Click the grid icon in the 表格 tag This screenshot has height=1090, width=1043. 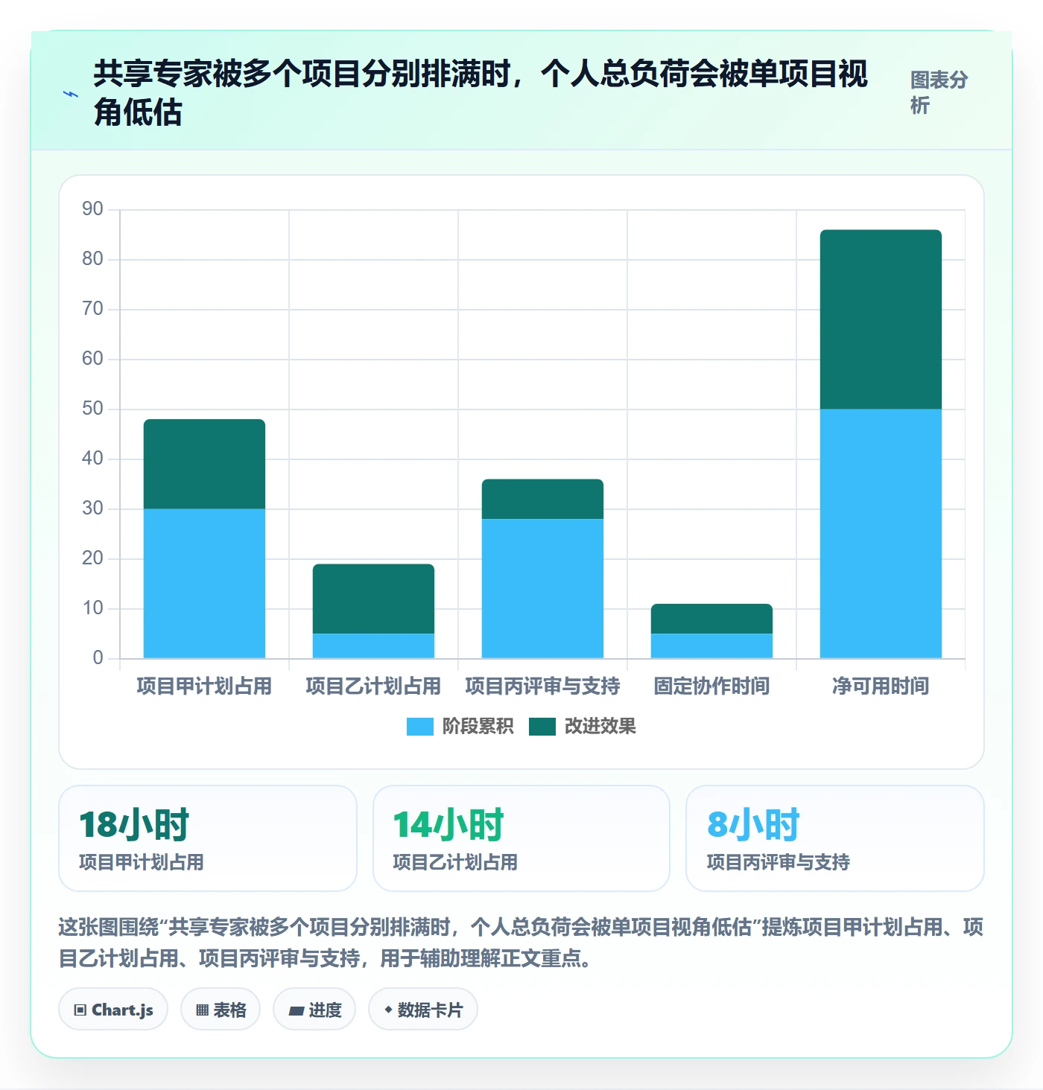tap(202, 1010)
